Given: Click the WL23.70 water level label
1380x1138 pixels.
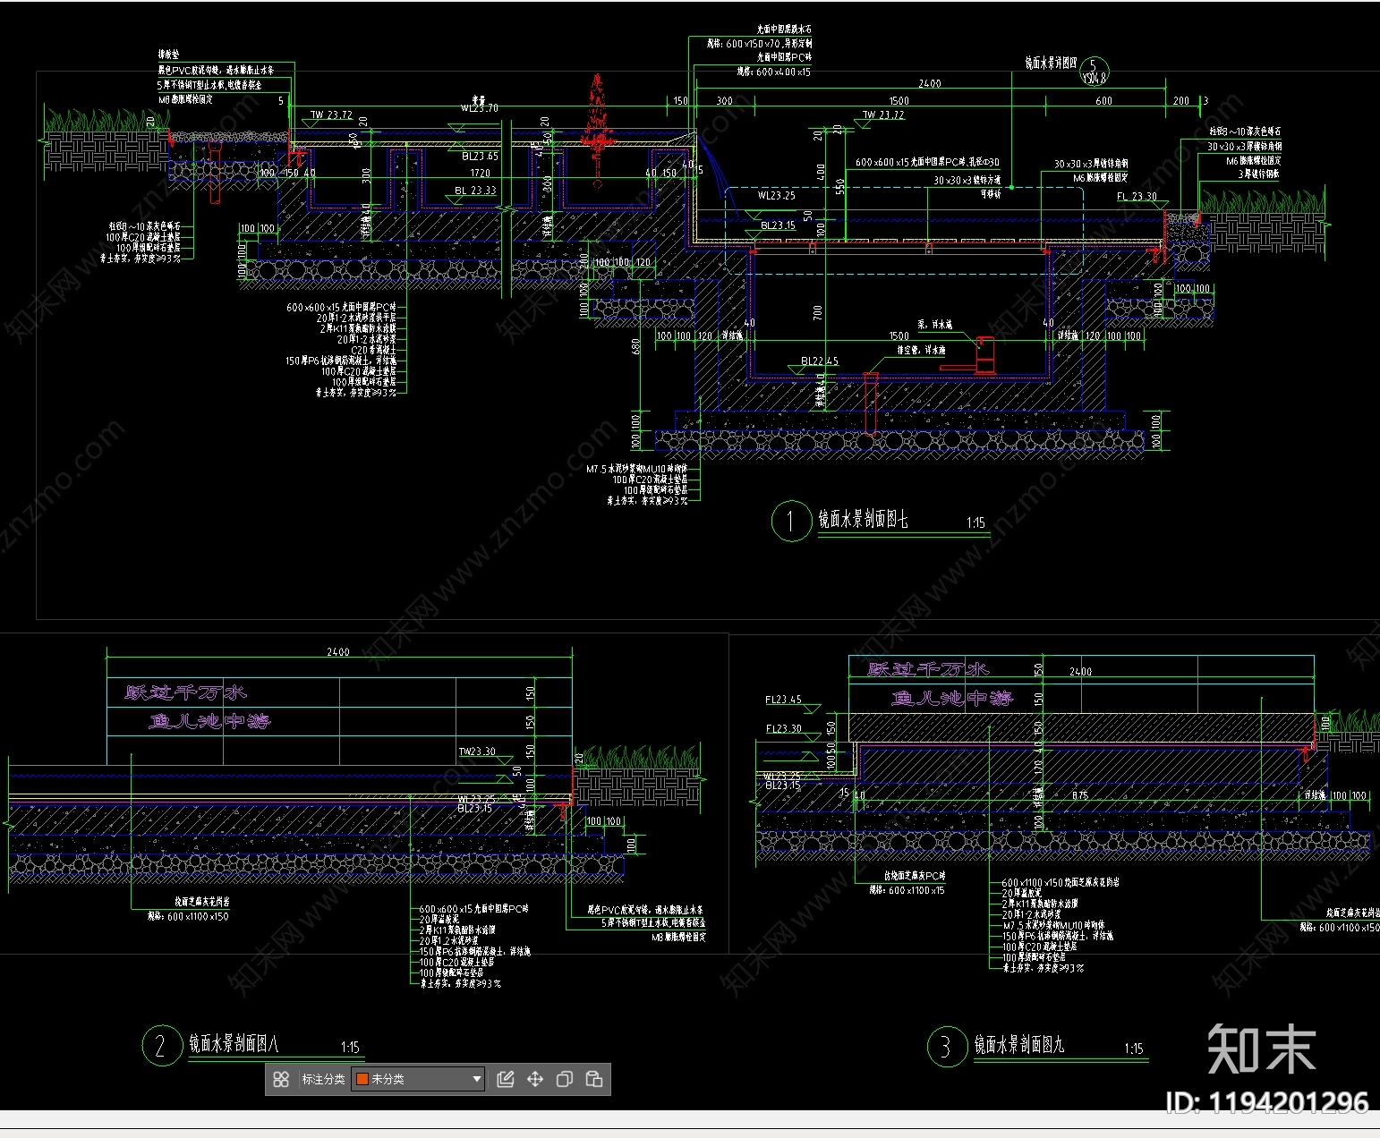Looking at the screenshot, I should point(480,108).
